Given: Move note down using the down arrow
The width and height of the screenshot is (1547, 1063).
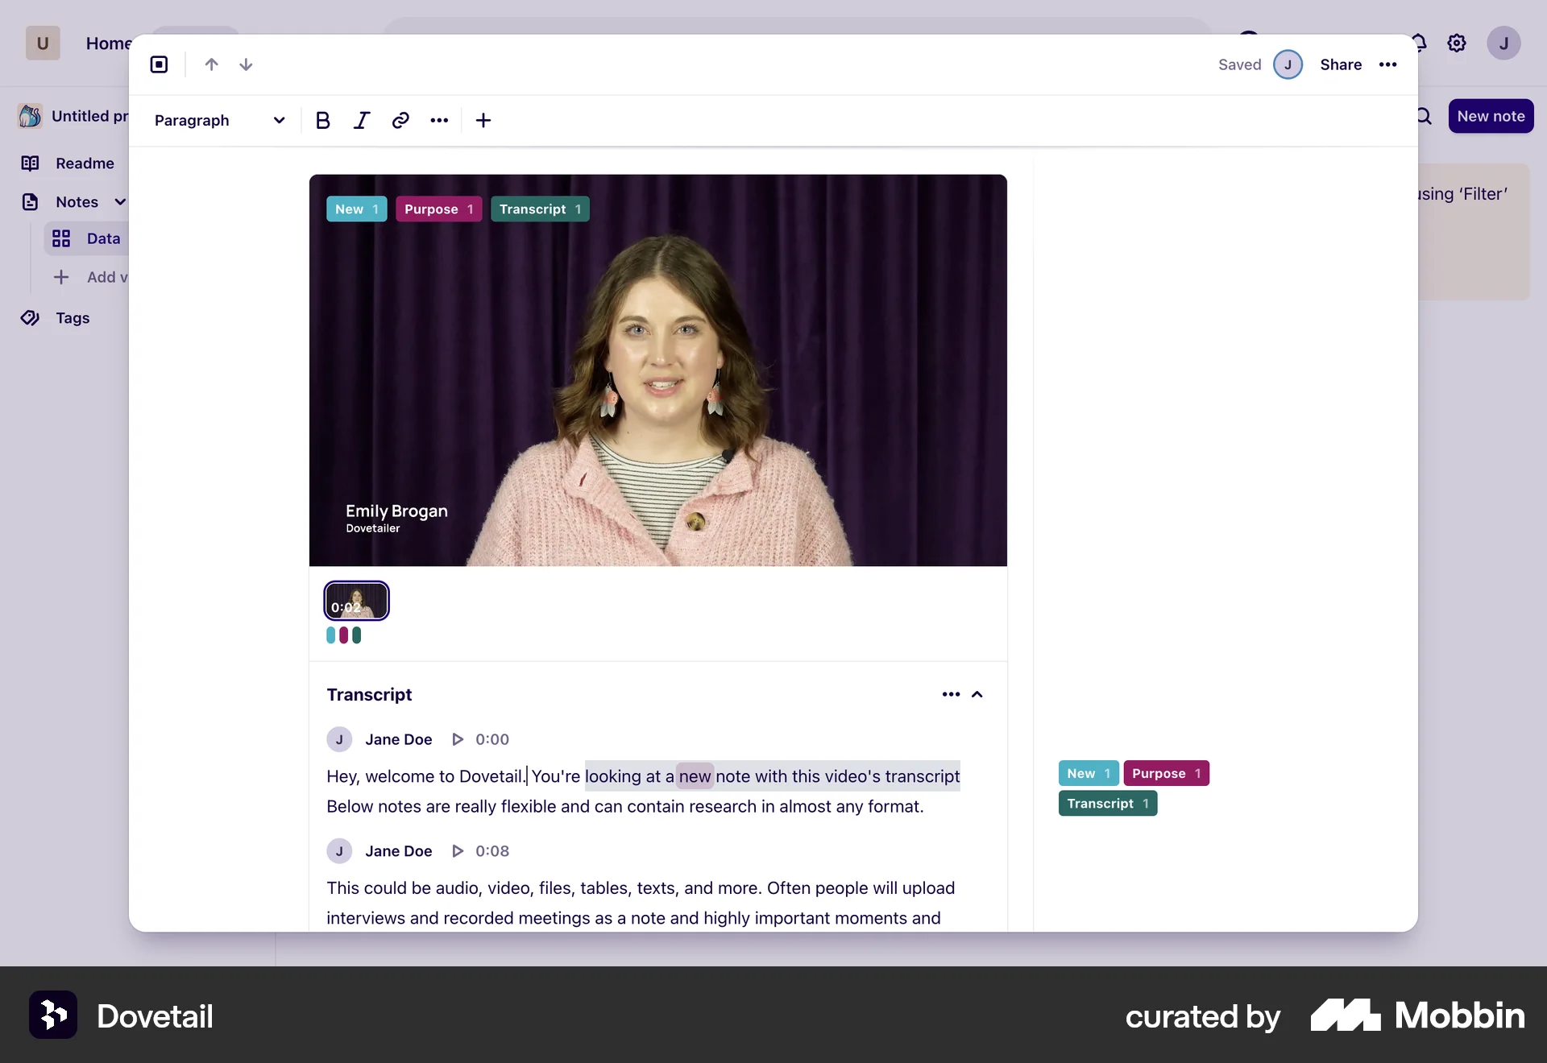Looking at the screenshot, I should pos(246,64).
